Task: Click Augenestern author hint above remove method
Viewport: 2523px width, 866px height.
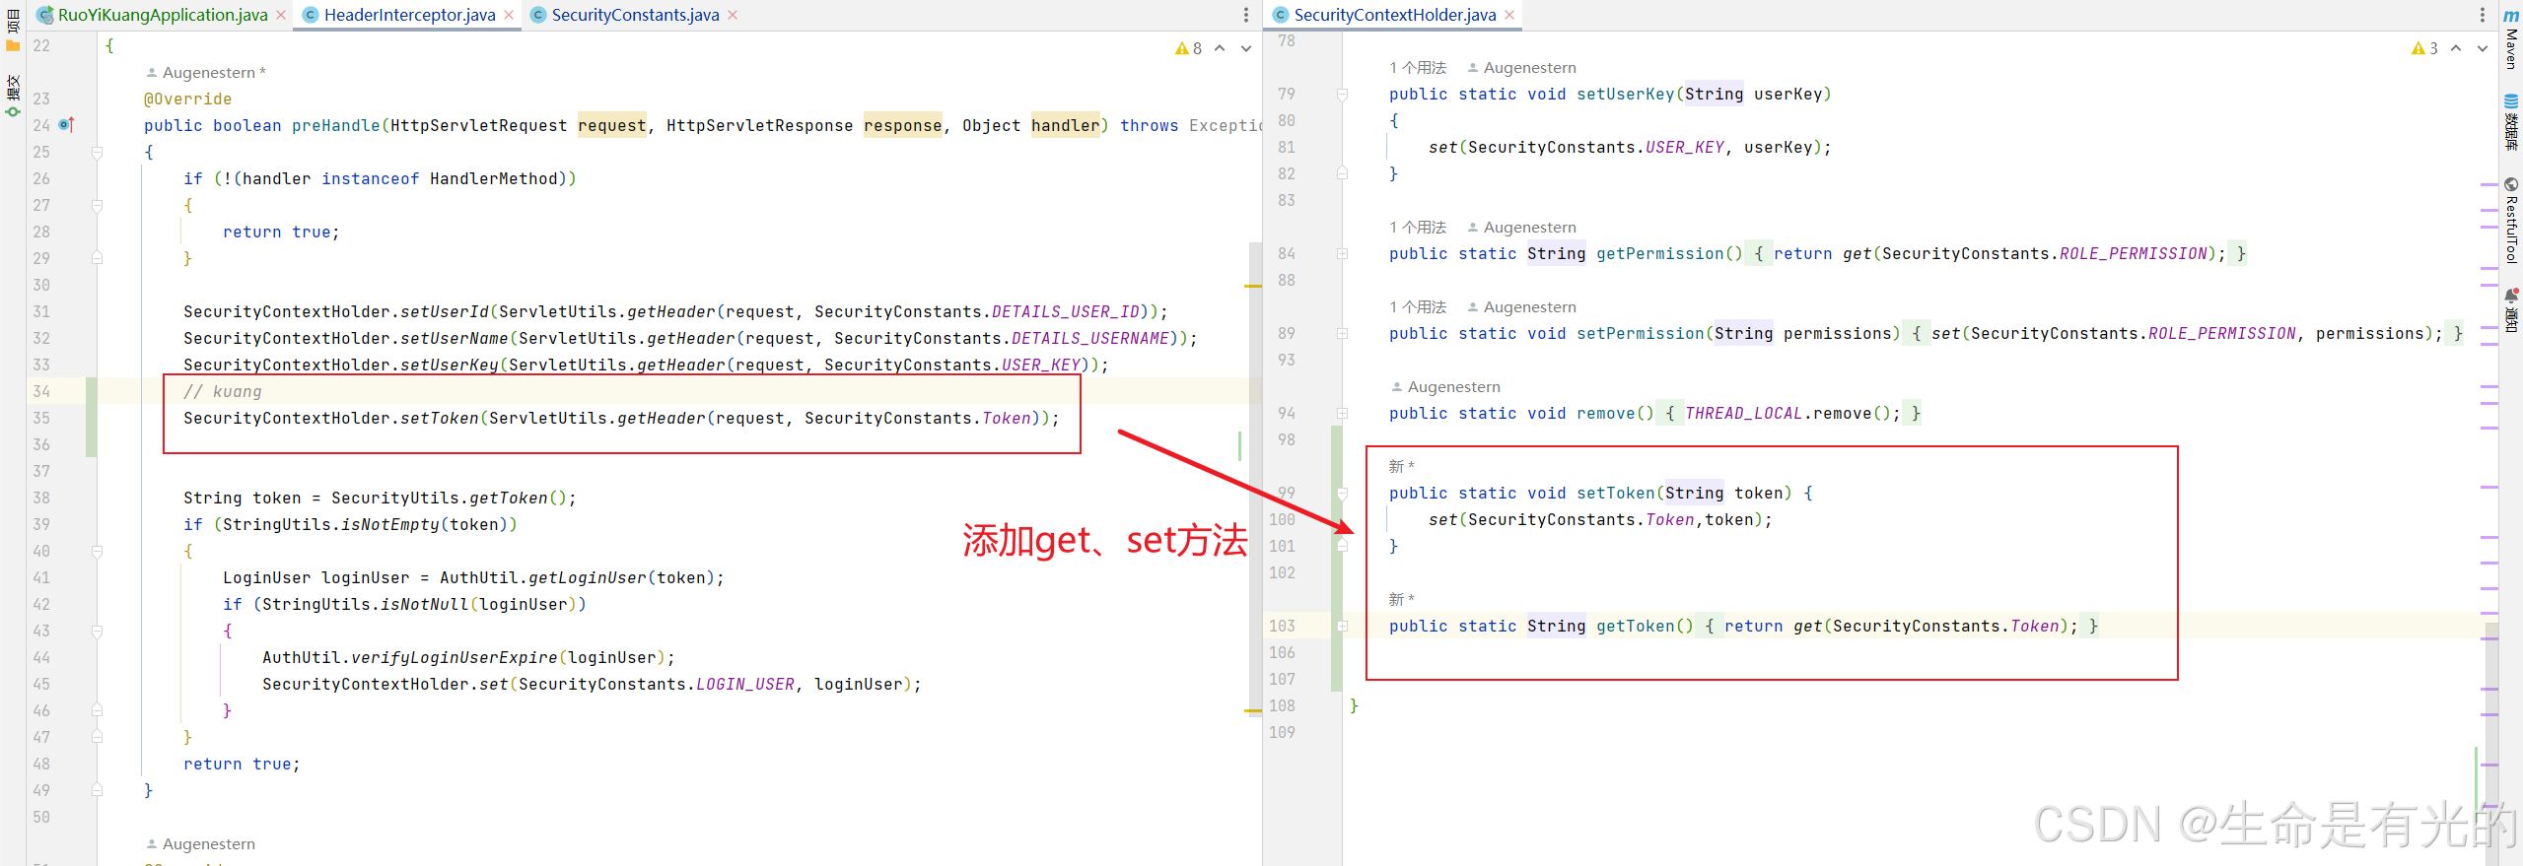Action: pyautogui.click(x=1445, y=386)
